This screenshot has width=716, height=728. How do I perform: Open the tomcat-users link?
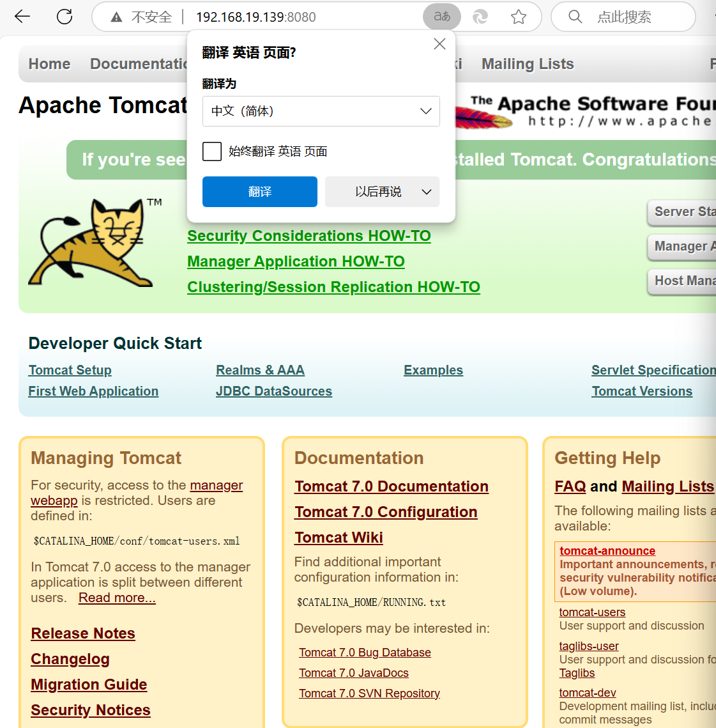[x=592, y=612]
